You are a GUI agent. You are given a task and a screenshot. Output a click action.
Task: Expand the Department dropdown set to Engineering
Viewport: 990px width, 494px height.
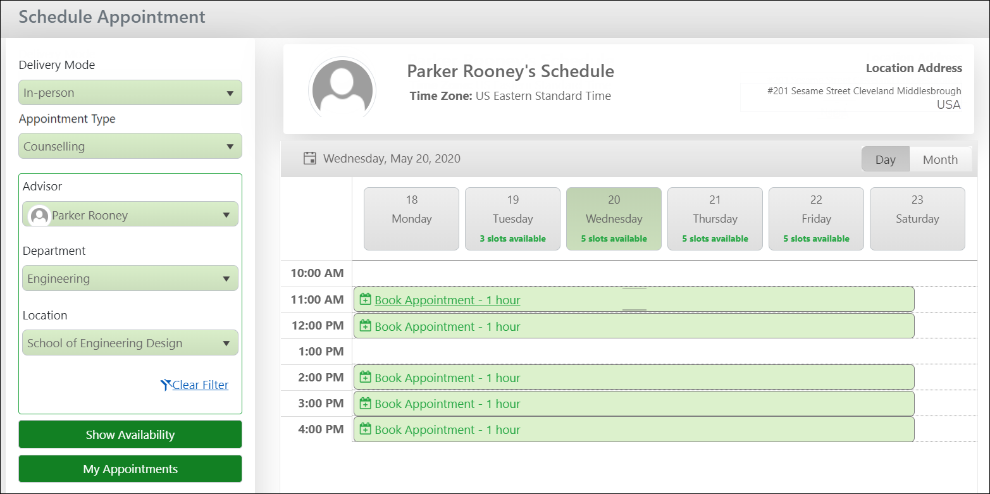[130, 278]
